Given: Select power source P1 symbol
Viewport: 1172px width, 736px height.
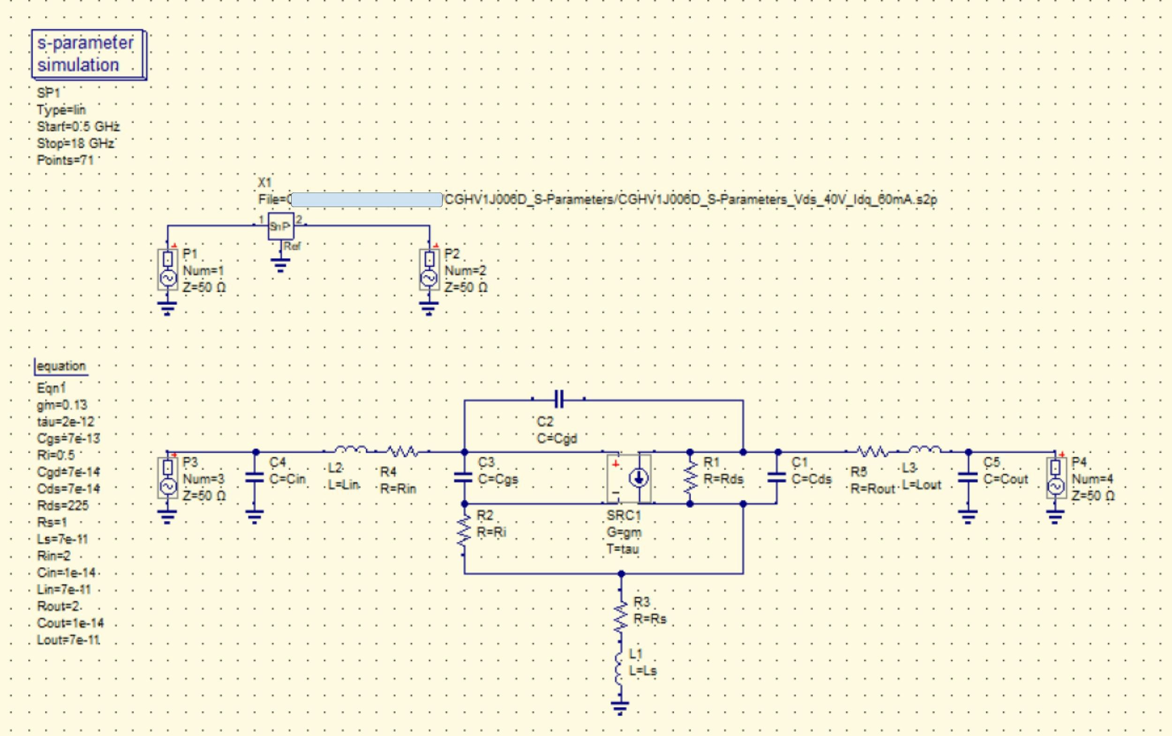Looking at the screenshot, I should [x=167, y=270].
